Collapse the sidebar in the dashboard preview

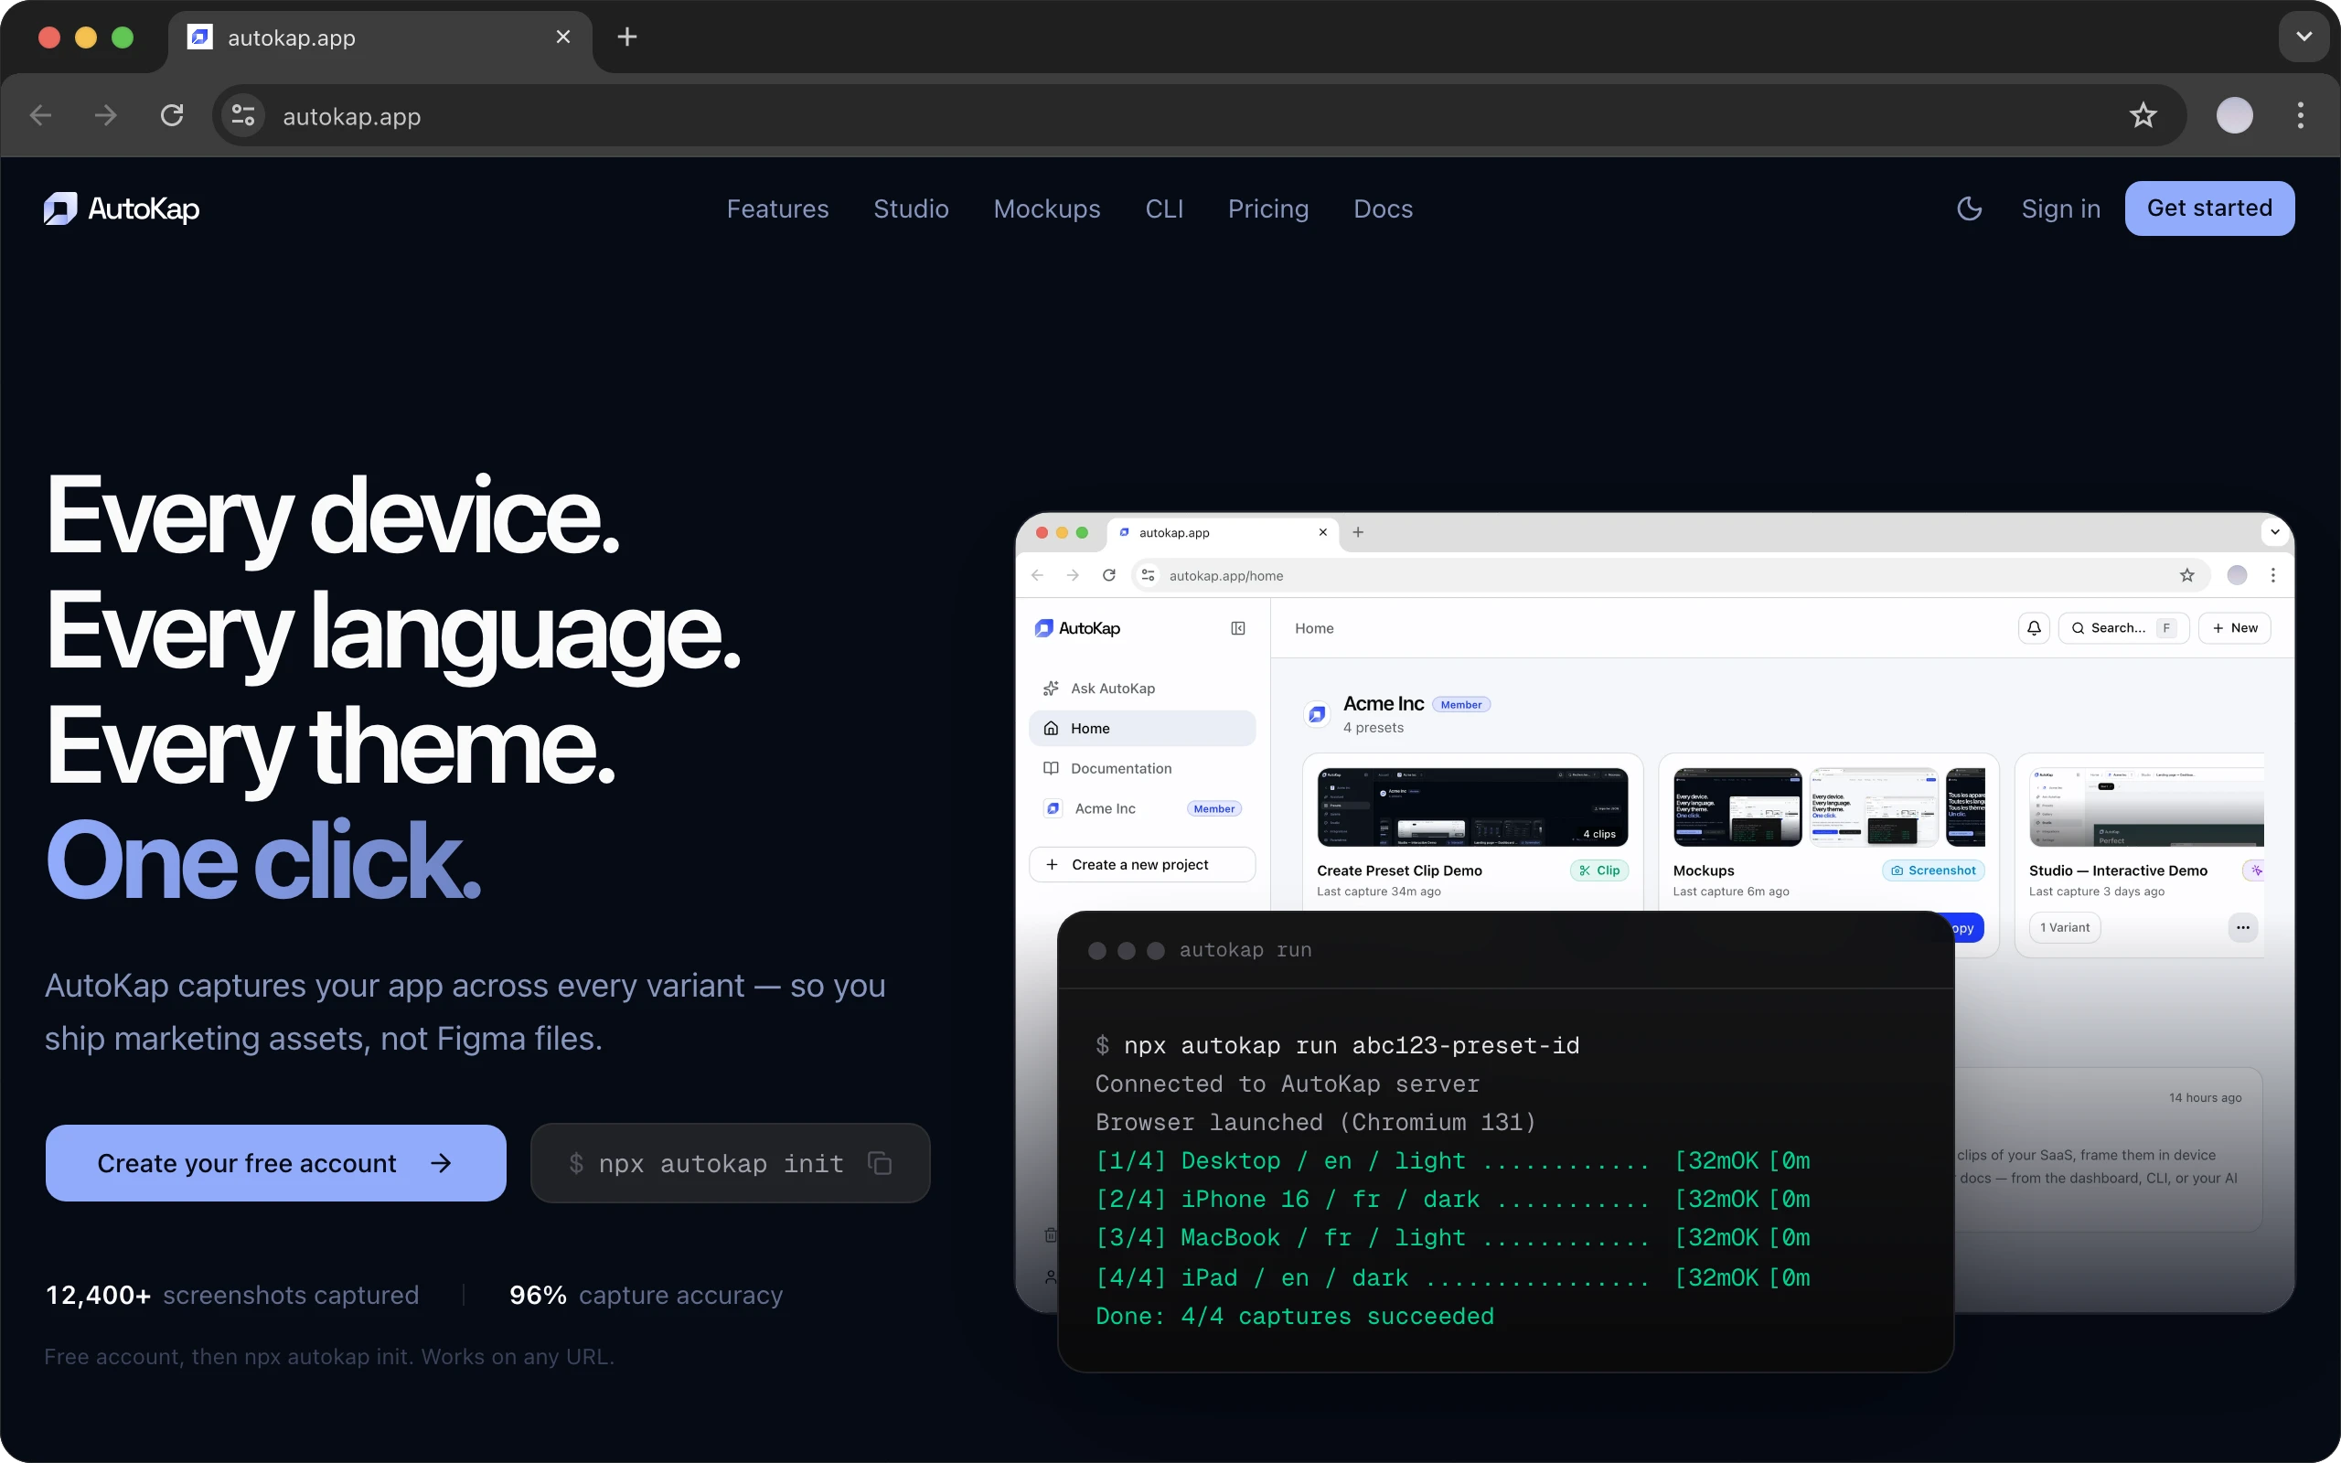[1237, 628]
